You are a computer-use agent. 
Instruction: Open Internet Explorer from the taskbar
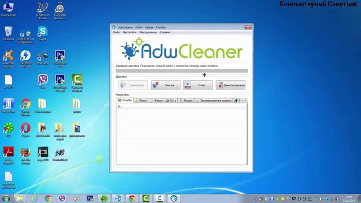tap(34, 198)
